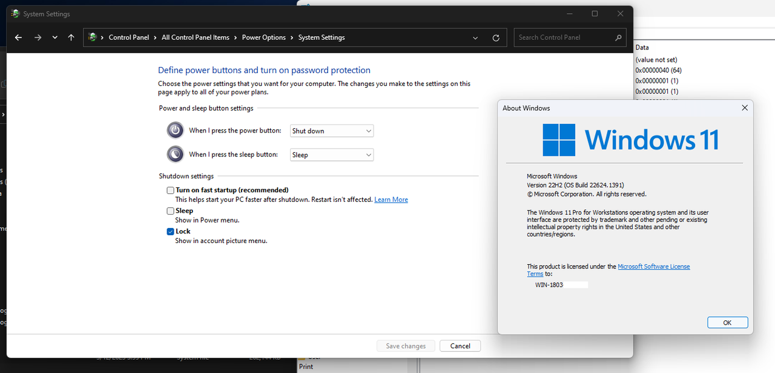The image size is (775, 373).
Task: Click the breadcrumb chevron after Control Panel
Action: click(156, 37)
